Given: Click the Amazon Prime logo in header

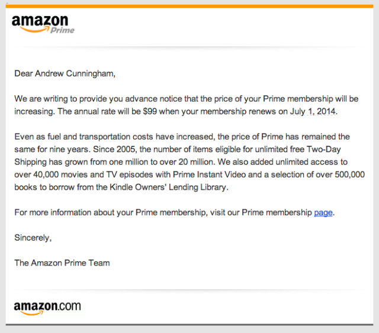Looking at the screenshot, I should click(x=43, y=24).
